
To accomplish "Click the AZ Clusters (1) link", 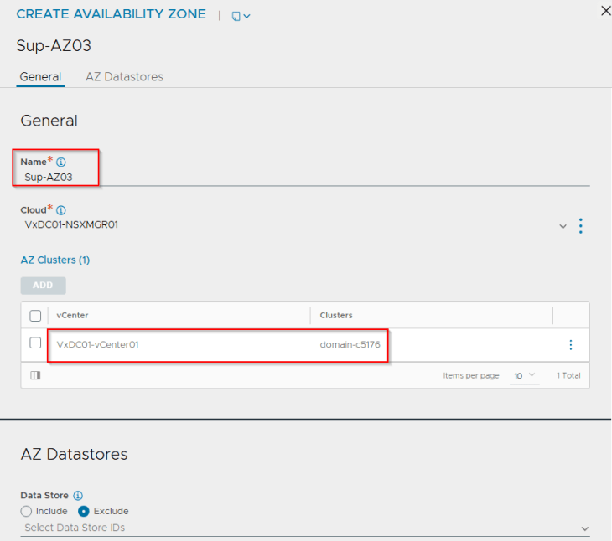I will pos(54,260).
